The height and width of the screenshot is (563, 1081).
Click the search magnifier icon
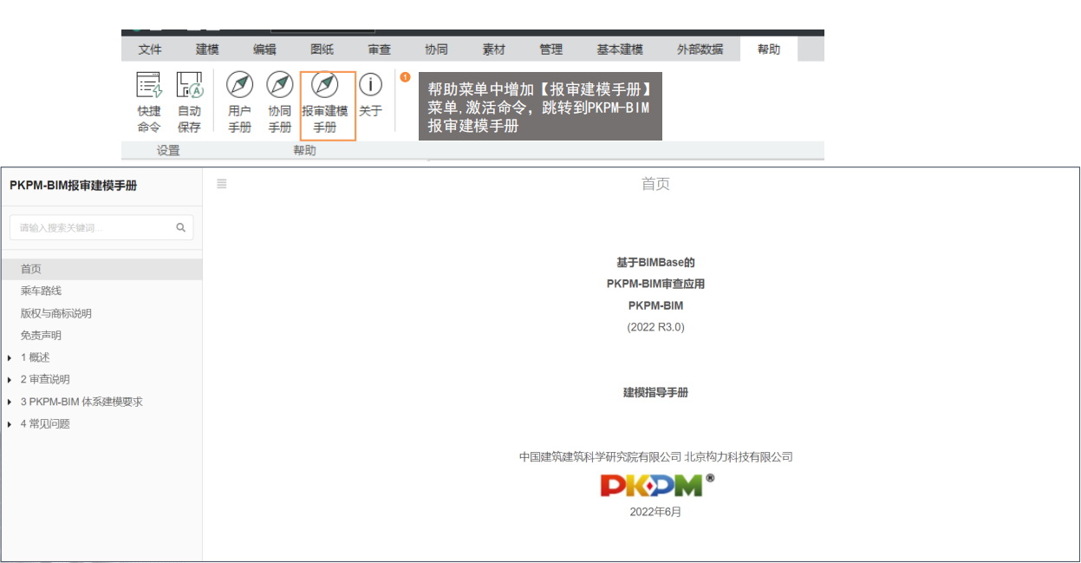pos(181,228)
